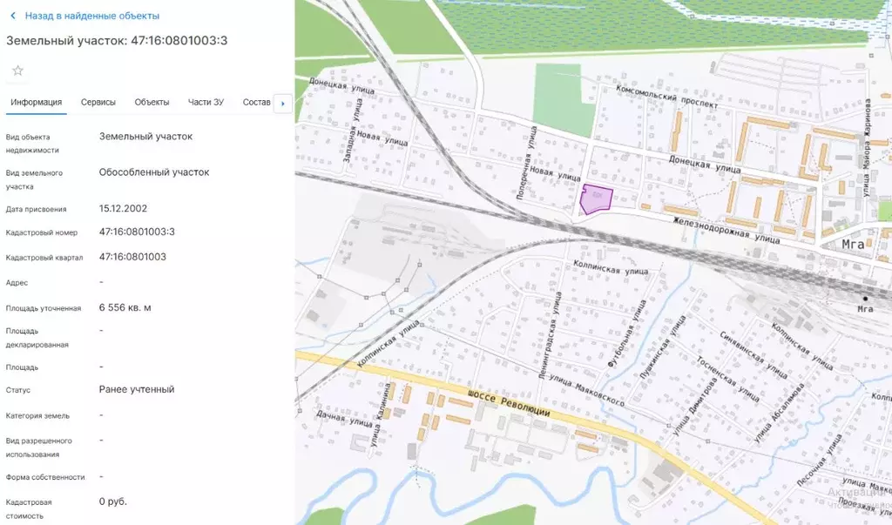Open the Состав tab
The image size is (892, 525).
tap(257, 103)
